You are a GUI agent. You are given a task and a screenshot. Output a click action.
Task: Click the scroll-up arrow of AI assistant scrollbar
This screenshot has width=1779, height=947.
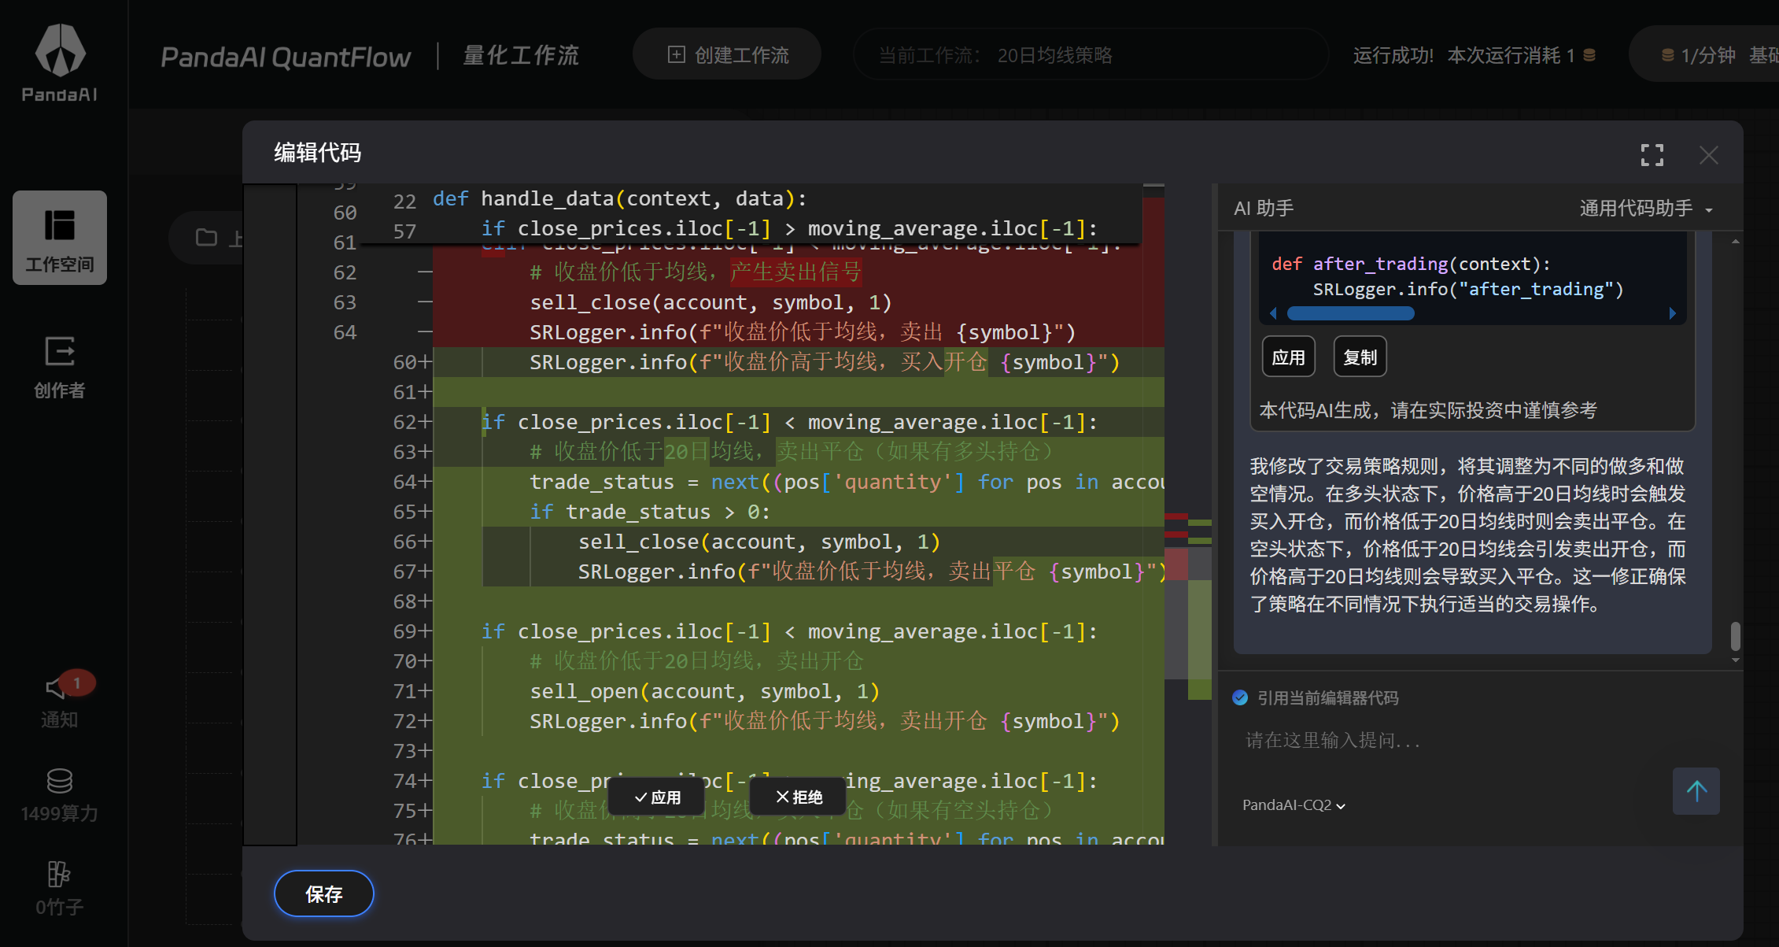pyautogui.click(x=1735, y=242)
